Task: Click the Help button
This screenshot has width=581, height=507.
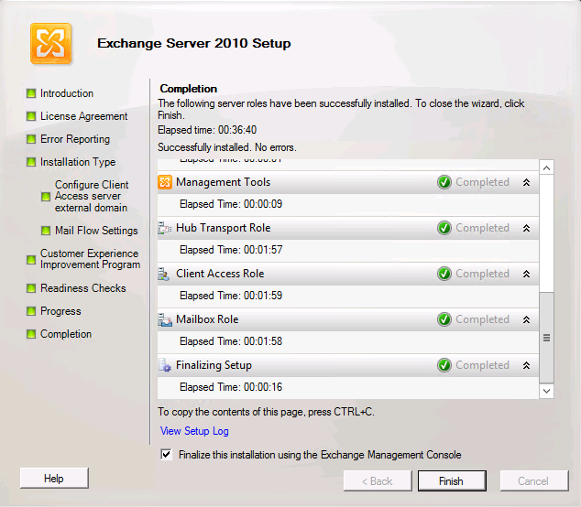Action: (x=54, y=478)
